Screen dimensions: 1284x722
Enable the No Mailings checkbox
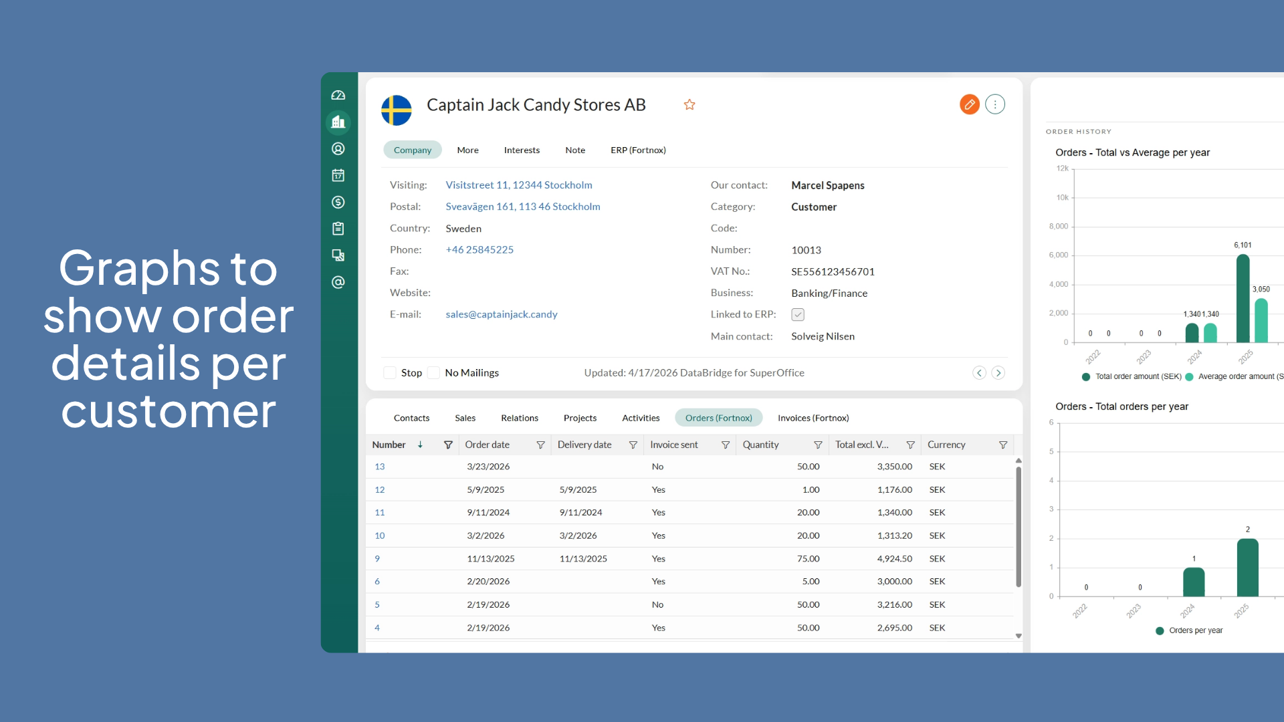[x=434, y=373]
